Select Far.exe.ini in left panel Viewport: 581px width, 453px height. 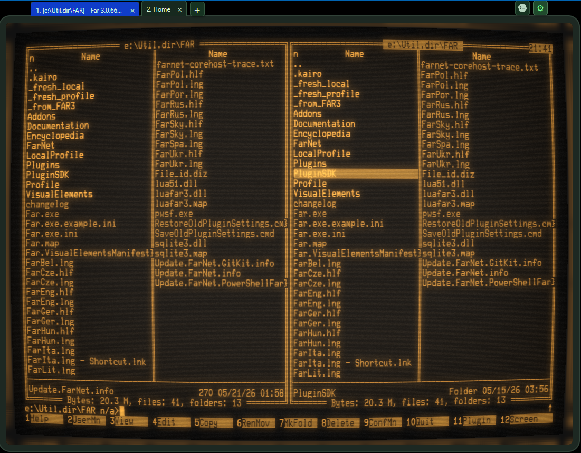point(52,233)
